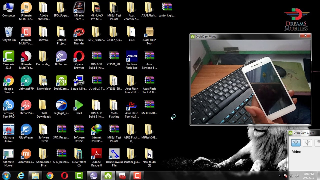The image size is (320, 180).
Task: Open the Delete Invalid File shortcut
Action: 114,158
